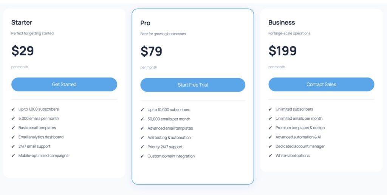Click checkmark beside White-label options
387x195 pixels.
(270, 156)
